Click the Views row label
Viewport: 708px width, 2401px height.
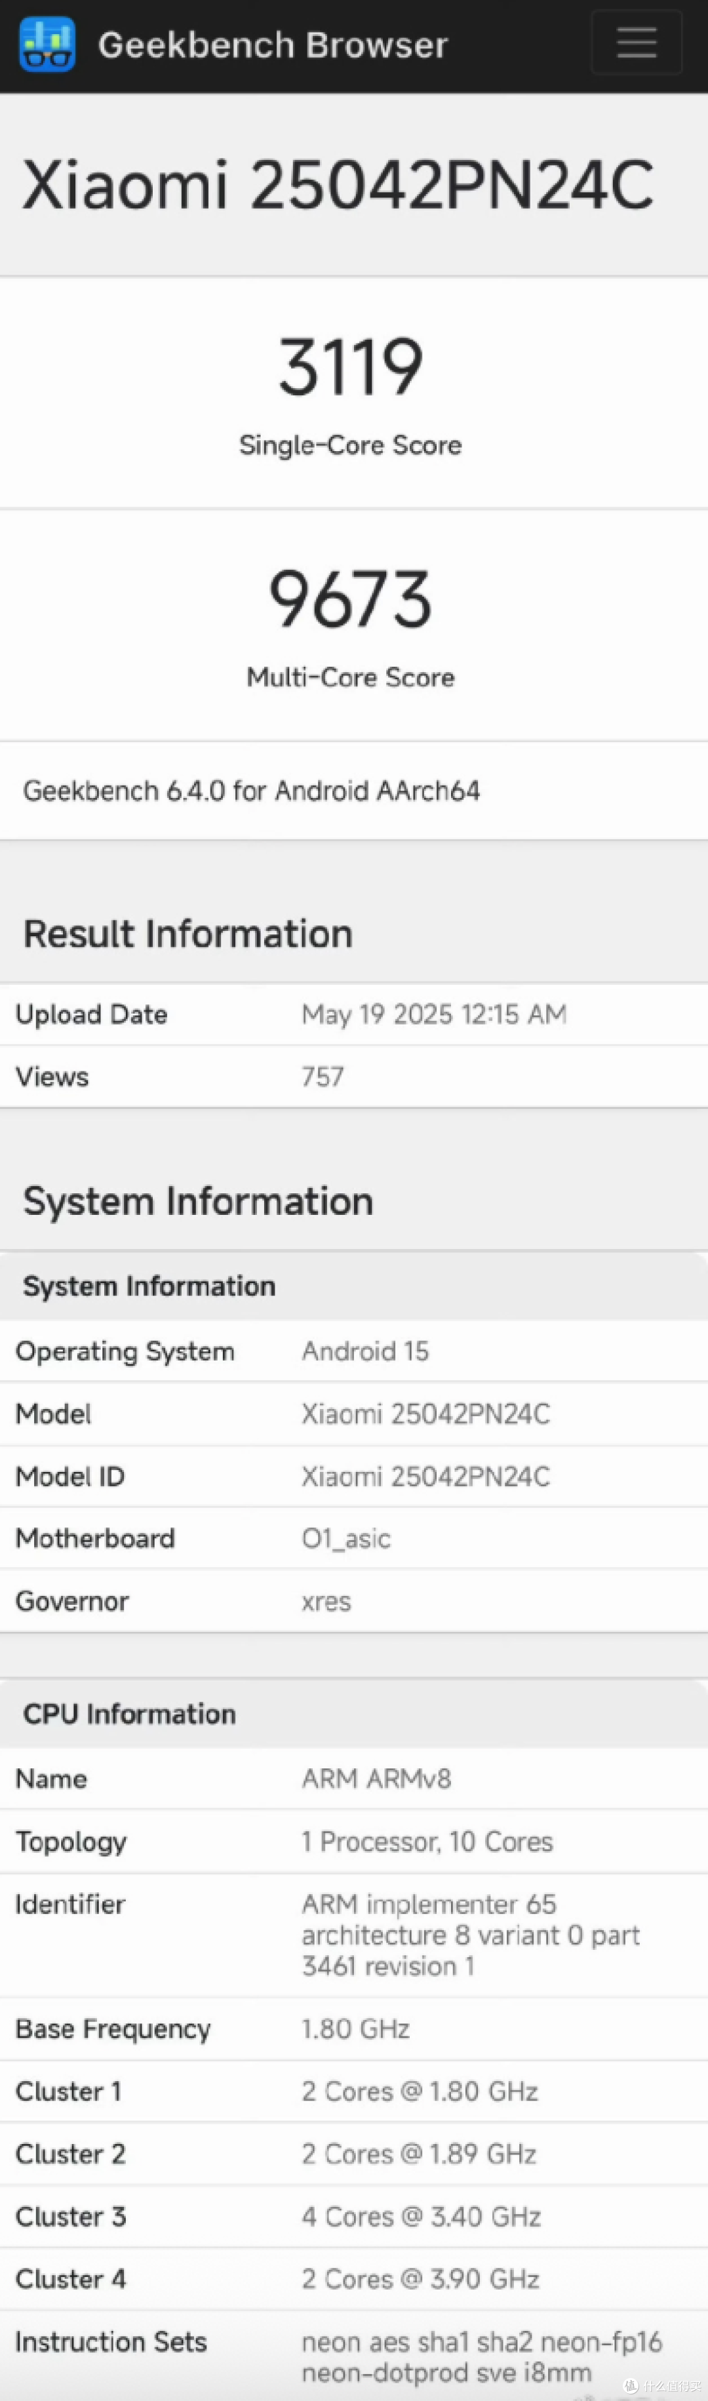(x=52, y=1077)
